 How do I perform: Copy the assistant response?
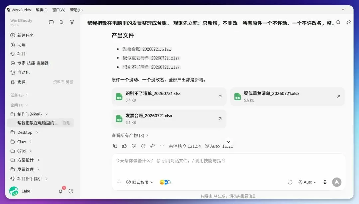[x=115, y=146]
